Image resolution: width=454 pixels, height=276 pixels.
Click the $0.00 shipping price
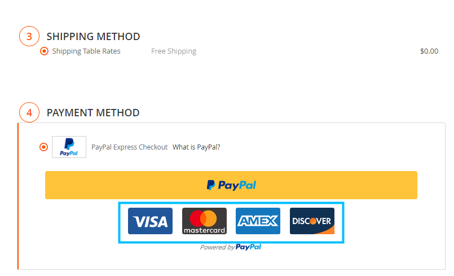(429, 51)
